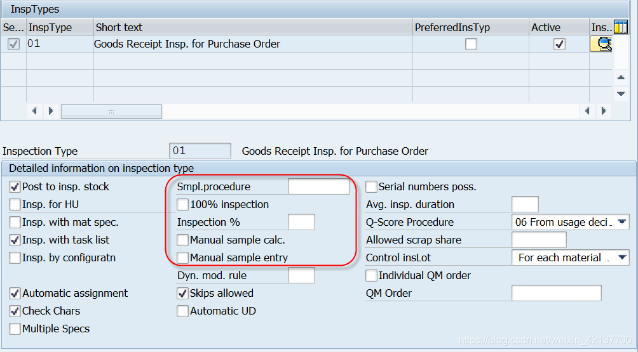Viewport: 638px width, 352px height.
Task: Click Ins.. column header
Action: [x=601, y=27]
